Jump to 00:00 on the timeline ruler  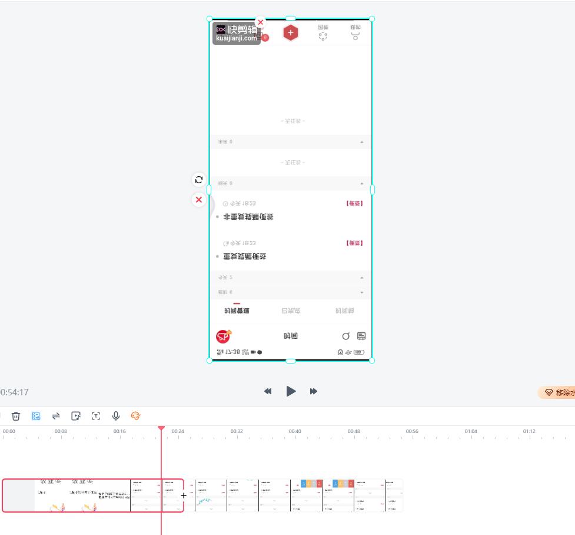(x=9, y=431)
